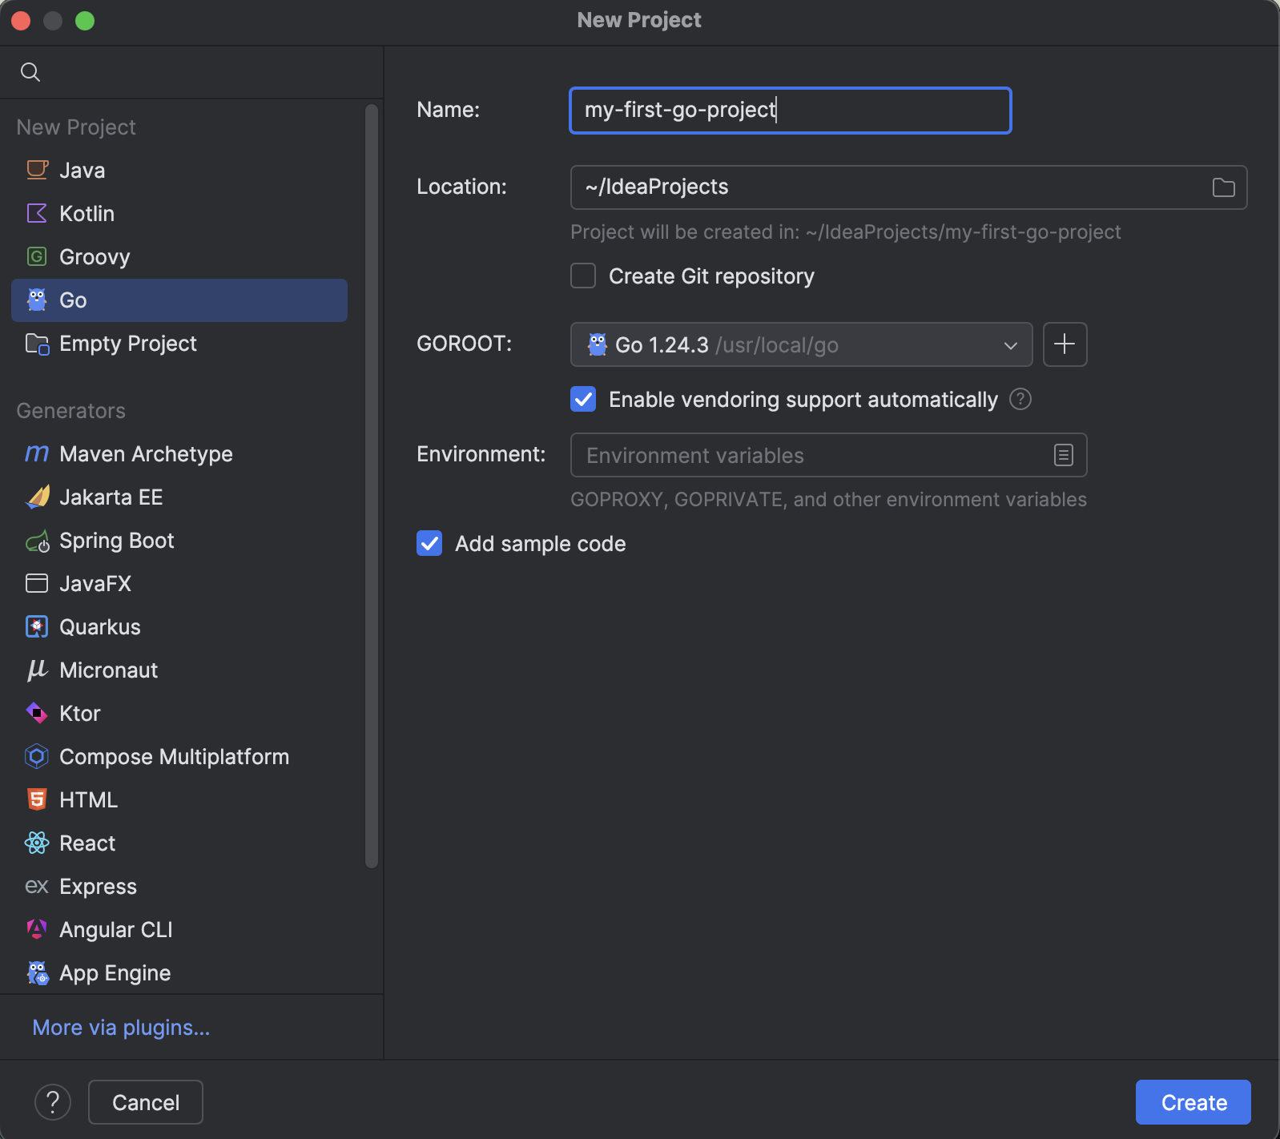This screenshot has width=1280, height=1139.
Task: Choose Empty Project option
Action: (179, 344)
